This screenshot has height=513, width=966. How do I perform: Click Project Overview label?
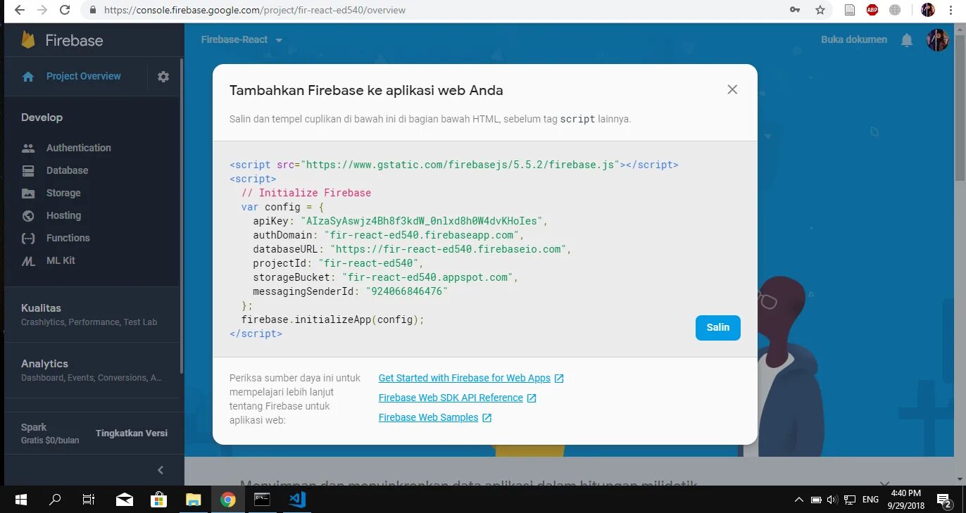point(84,76)
